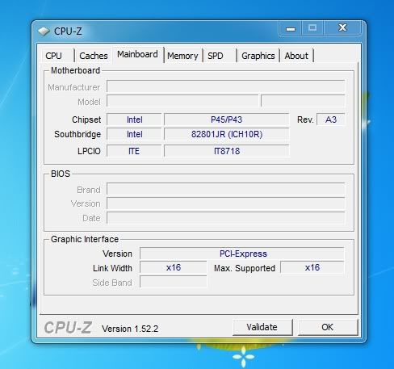
Task: Close the CPU-Z window
Action: (342, 28)
